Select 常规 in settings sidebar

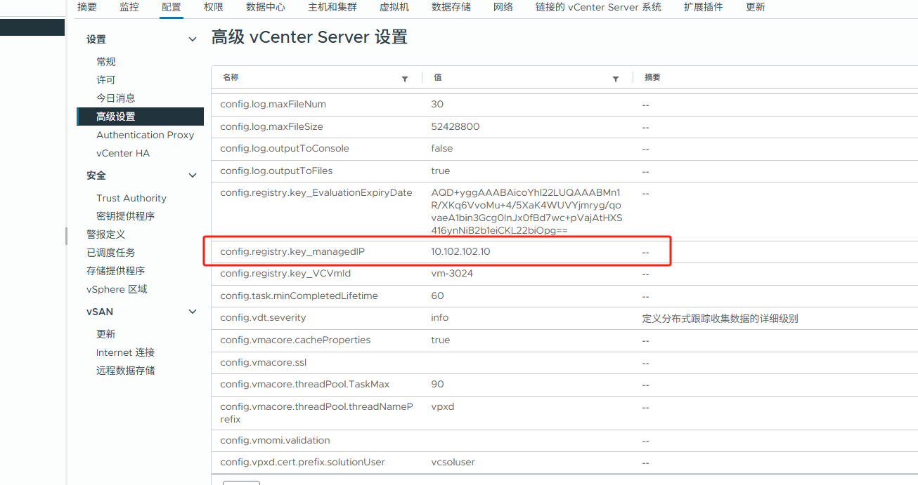click(106, 62)
